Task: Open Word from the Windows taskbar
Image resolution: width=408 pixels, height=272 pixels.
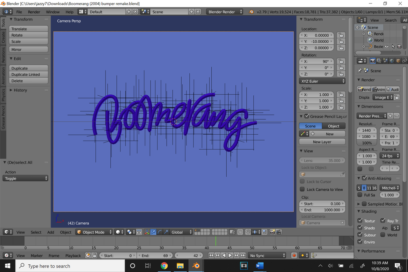Action: 259,266
